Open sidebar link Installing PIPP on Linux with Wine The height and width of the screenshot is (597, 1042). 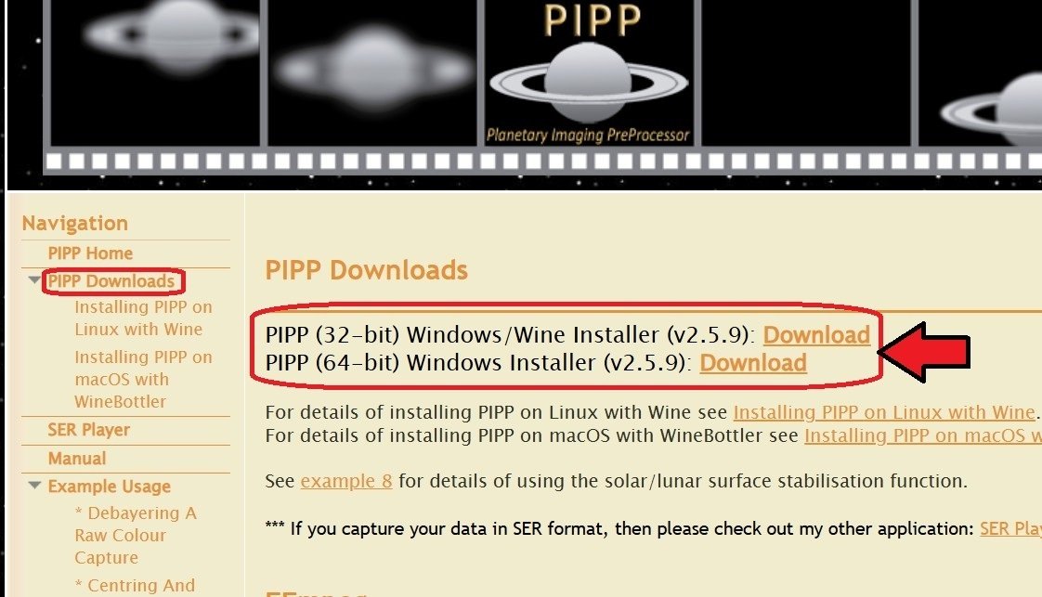(x=143, y=318)
